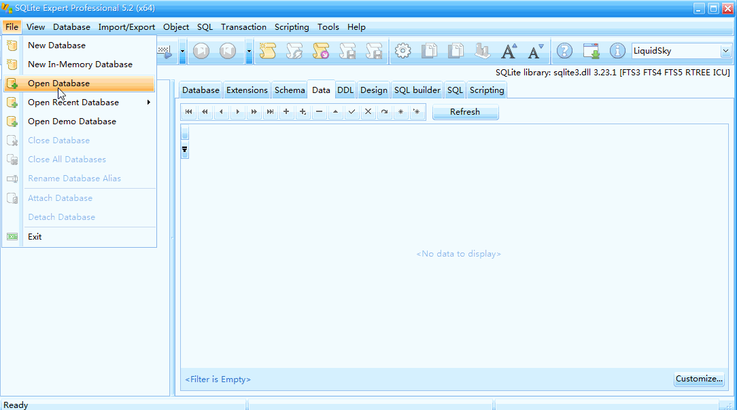Switch to the Design tab
The image size is (737, 410).
tap(374, 90)
